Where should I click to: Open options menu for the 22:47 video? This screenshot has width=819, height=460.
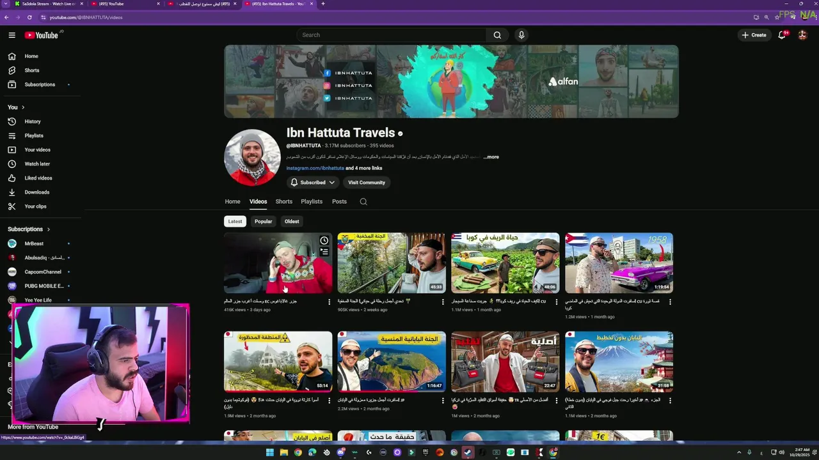coord(556,401)
